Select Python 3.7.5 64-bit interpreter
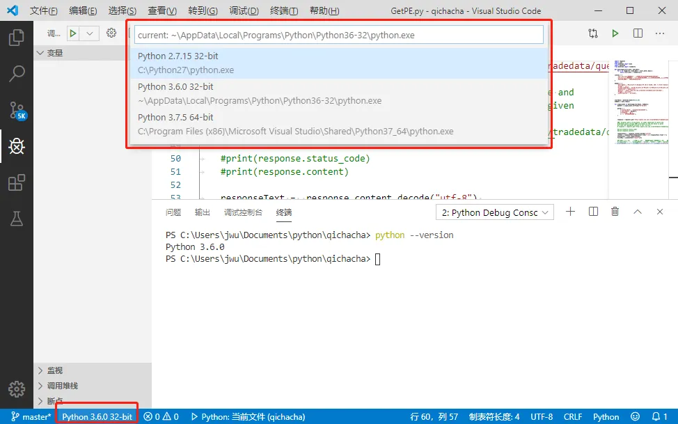The width and height of the screenshot is (678, 424). pyautogui.click(x=340, y=125)
